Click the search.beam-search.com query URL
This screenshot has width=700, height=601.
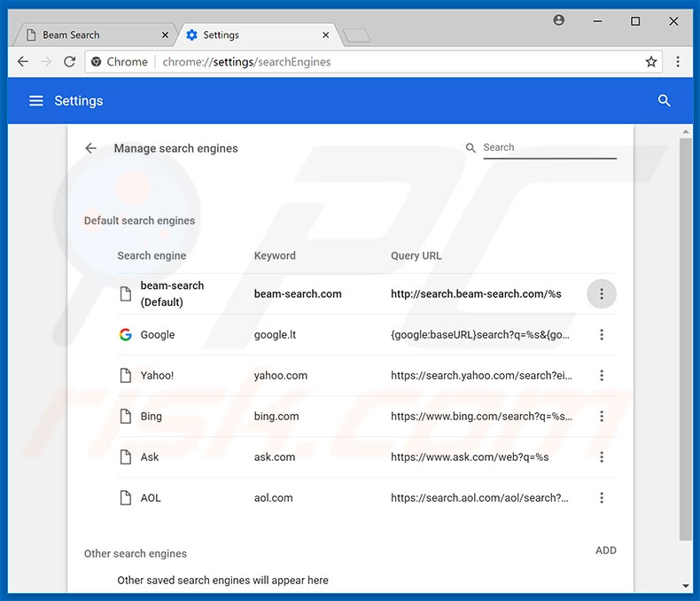pos(476,293)
